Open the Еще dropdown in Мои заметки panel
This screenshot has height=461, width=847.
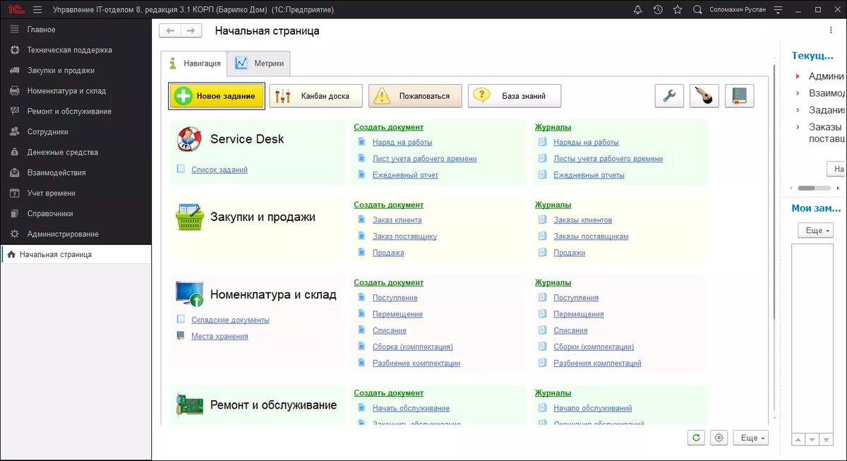pos(815,229)
